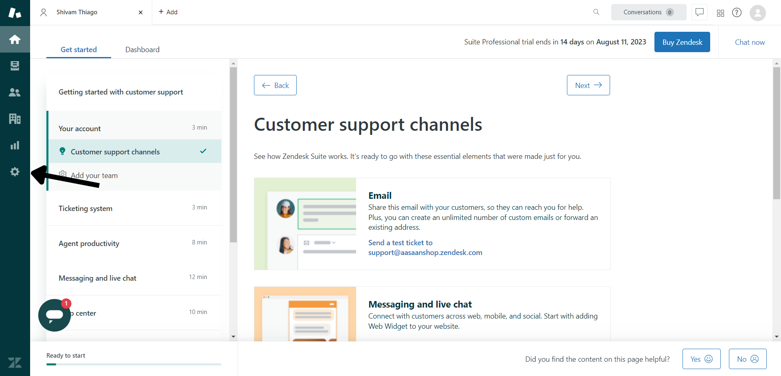Open the Admin gear icon in sidebar

pos(15,172)
